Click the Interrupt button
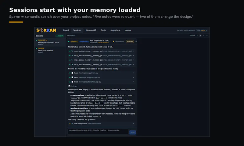 (130, 41)
